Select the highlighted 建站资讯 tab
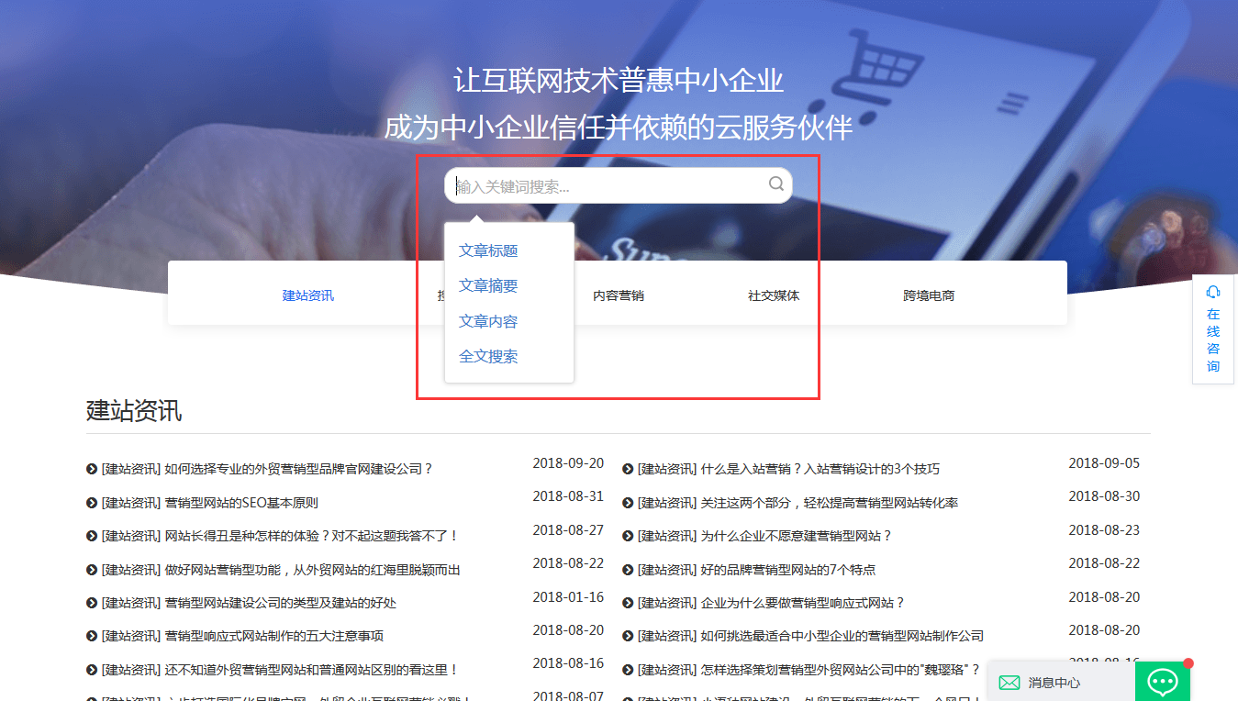This screenshot has height=701, width=1238. tap(307, 295)
